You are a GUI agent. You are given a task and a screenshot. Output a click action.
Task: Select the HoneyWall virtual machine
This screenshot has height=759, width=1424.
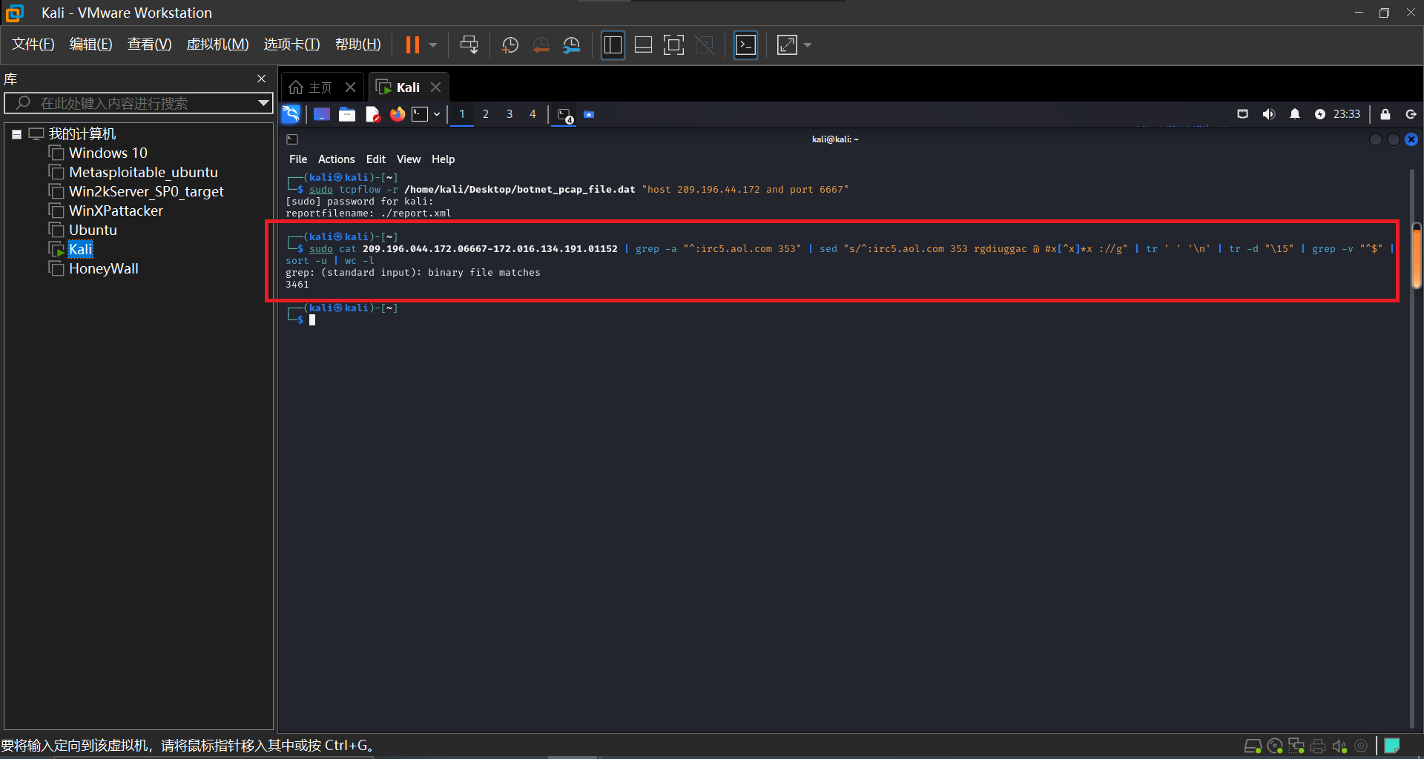[x=104, y=268]
